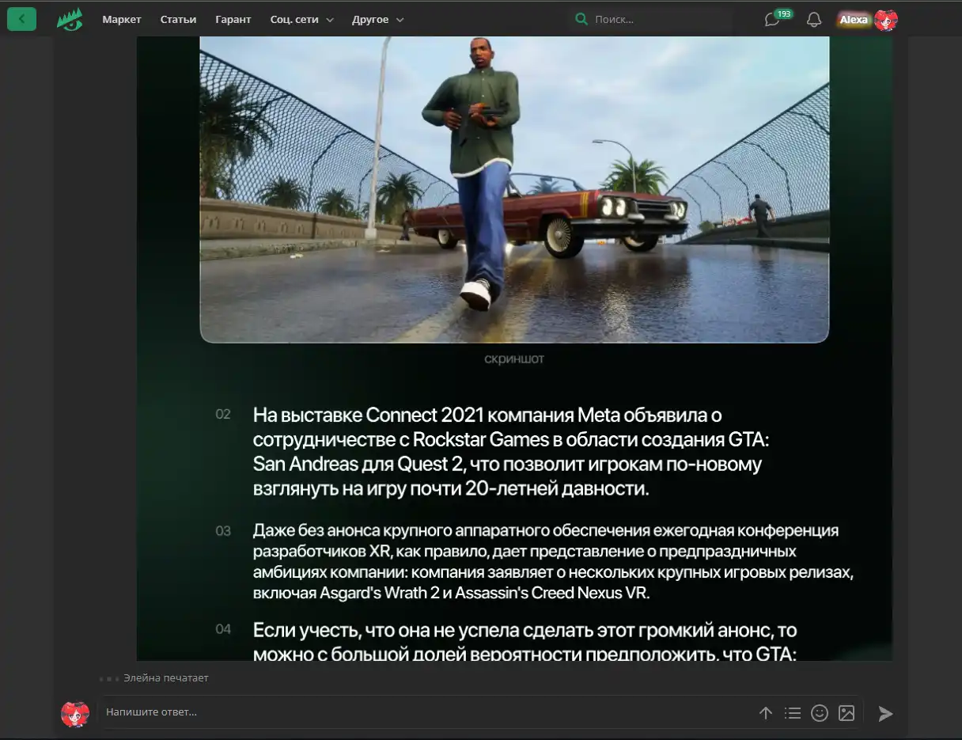Click the green search magnifier icon

[x=581, y=19]
